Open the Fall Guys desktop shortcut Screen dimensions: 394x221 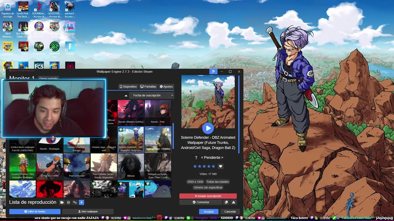70,28
